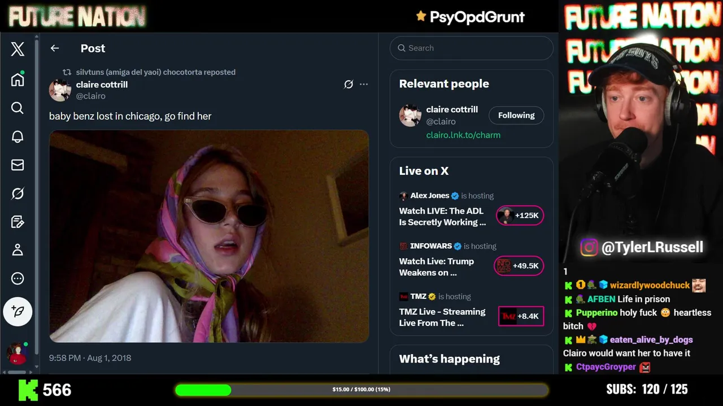Click the +8.4K listeners badge
The image size is (723, 406).
coord(521,316)
